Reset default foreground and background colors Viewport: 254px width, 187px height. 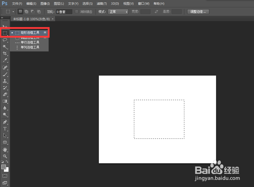coord(2,161)
